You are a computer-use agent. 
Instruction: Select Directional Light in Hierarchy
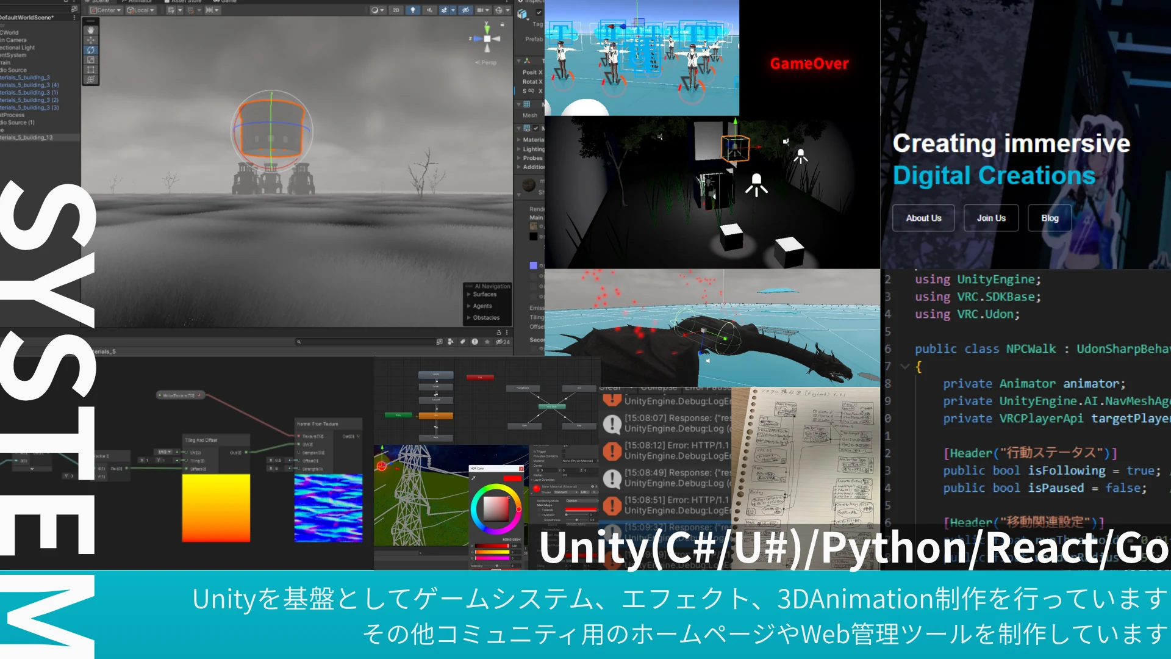(18, 48)
